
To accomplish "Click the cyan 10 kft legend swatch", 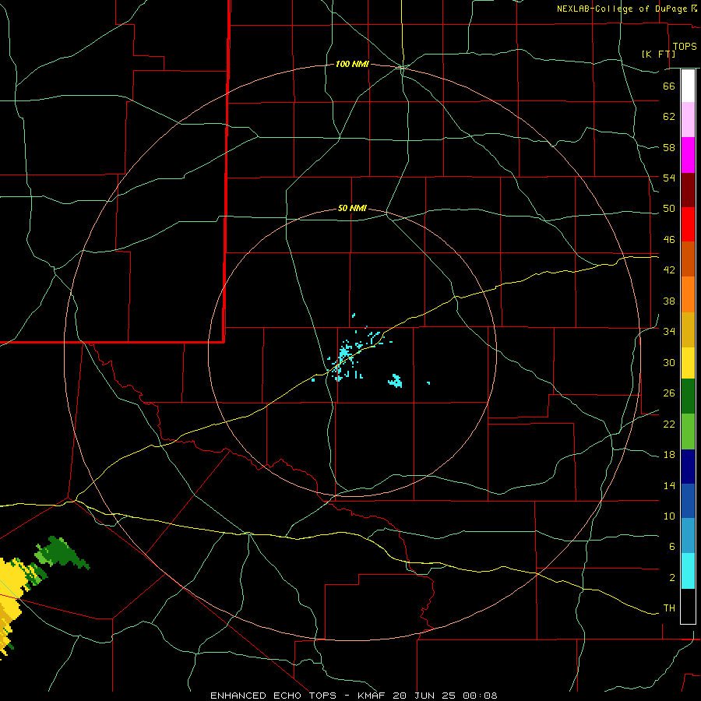I will [688, 571].
